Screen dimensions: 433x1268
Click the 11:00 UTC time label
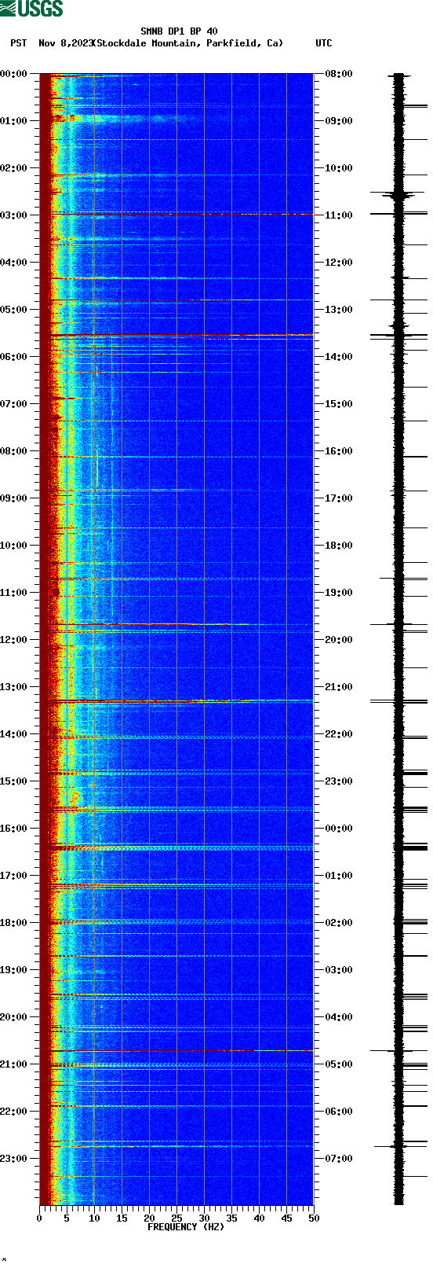click(x=338, y=215)
